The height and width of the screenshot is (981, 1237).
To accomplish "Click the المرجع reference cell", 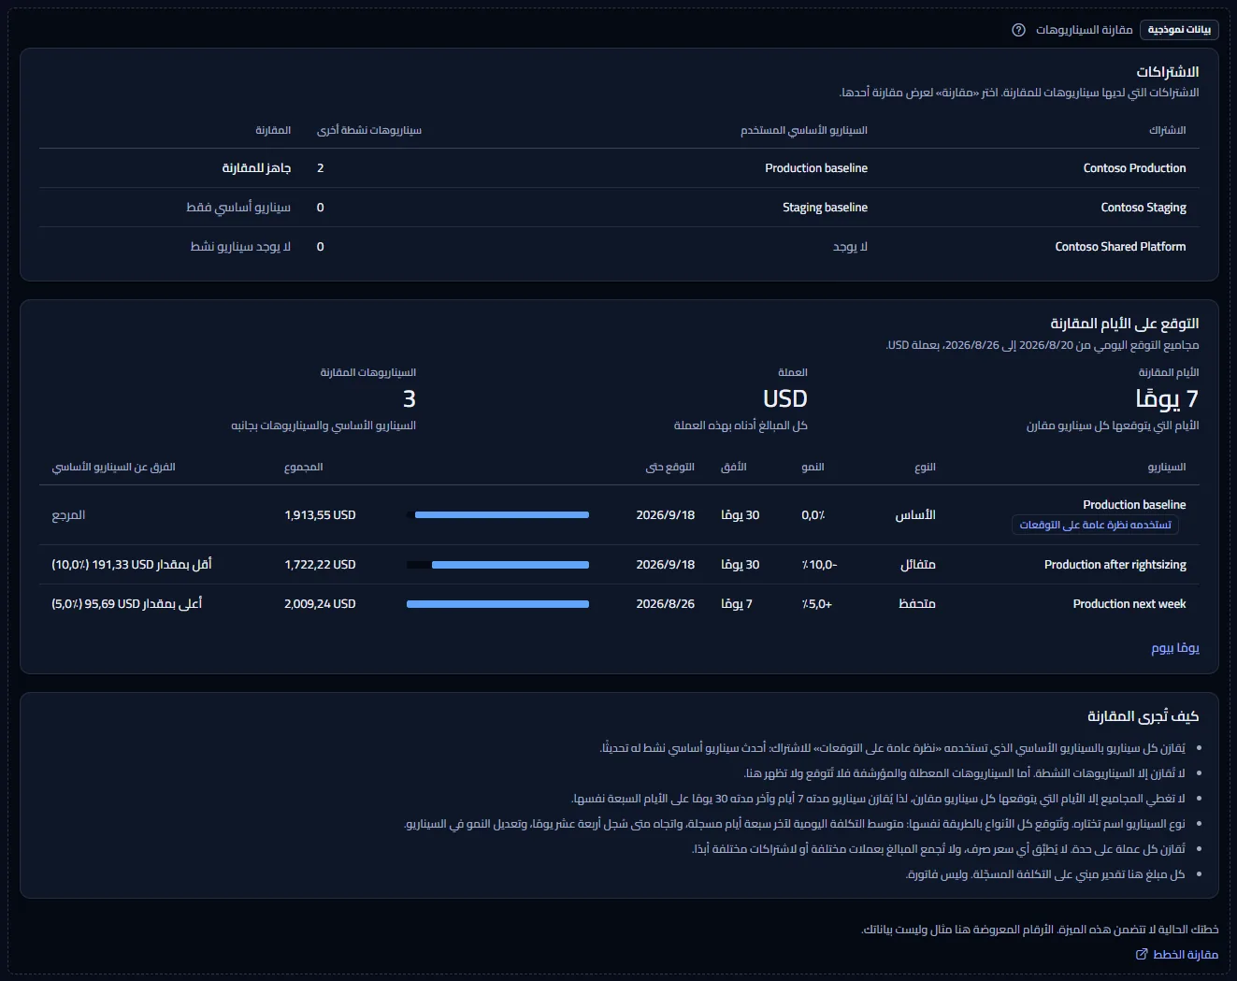I will tap(68, 515).
